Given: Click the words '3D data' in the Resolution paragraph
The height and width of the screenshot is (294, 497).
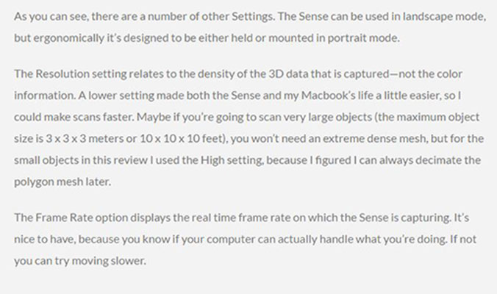Looking at the screenshot, I should click(x=288, y=73).
